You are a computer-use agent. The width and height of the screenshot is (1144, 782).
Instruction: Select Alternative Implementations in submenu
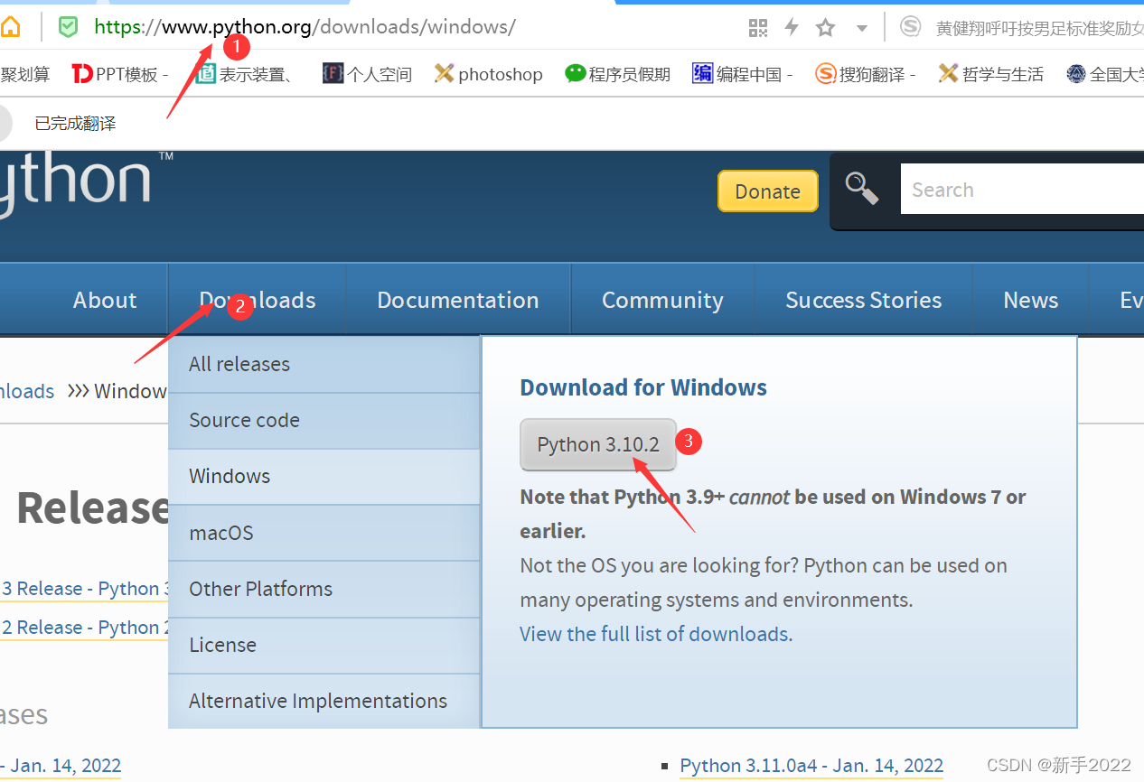pos(324,701)
